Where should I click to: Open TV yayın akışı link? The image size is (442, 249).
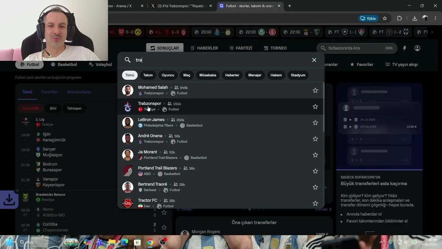(x=402, y=64)
